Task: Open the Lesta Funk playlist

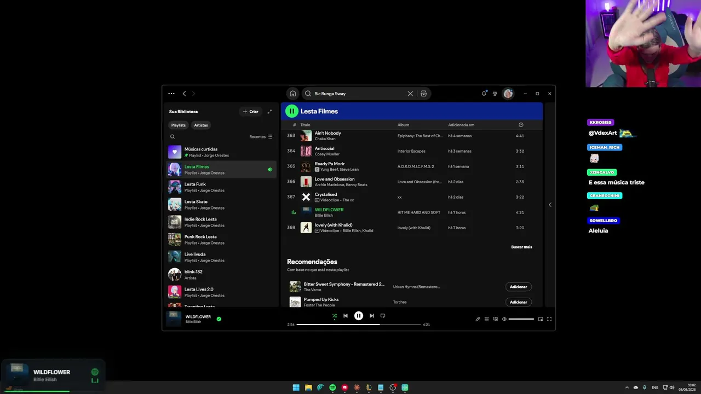Action: click(221, 187)
